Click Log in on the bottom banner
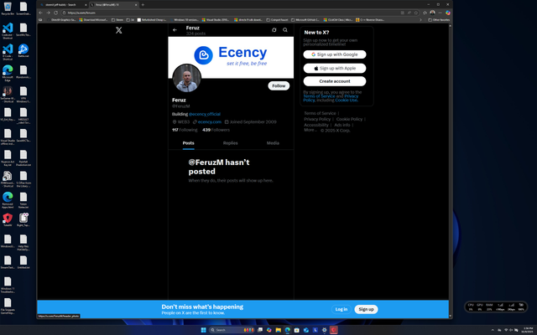This screenshot has width=537, height=335. click(x=341, y=309)
